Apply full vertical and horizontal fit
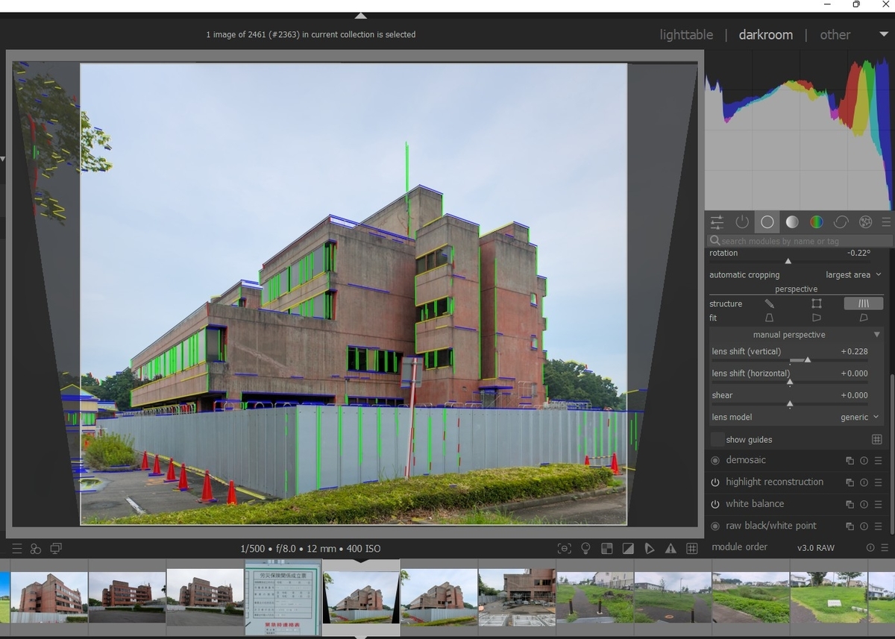 click(x=864, y=318)
